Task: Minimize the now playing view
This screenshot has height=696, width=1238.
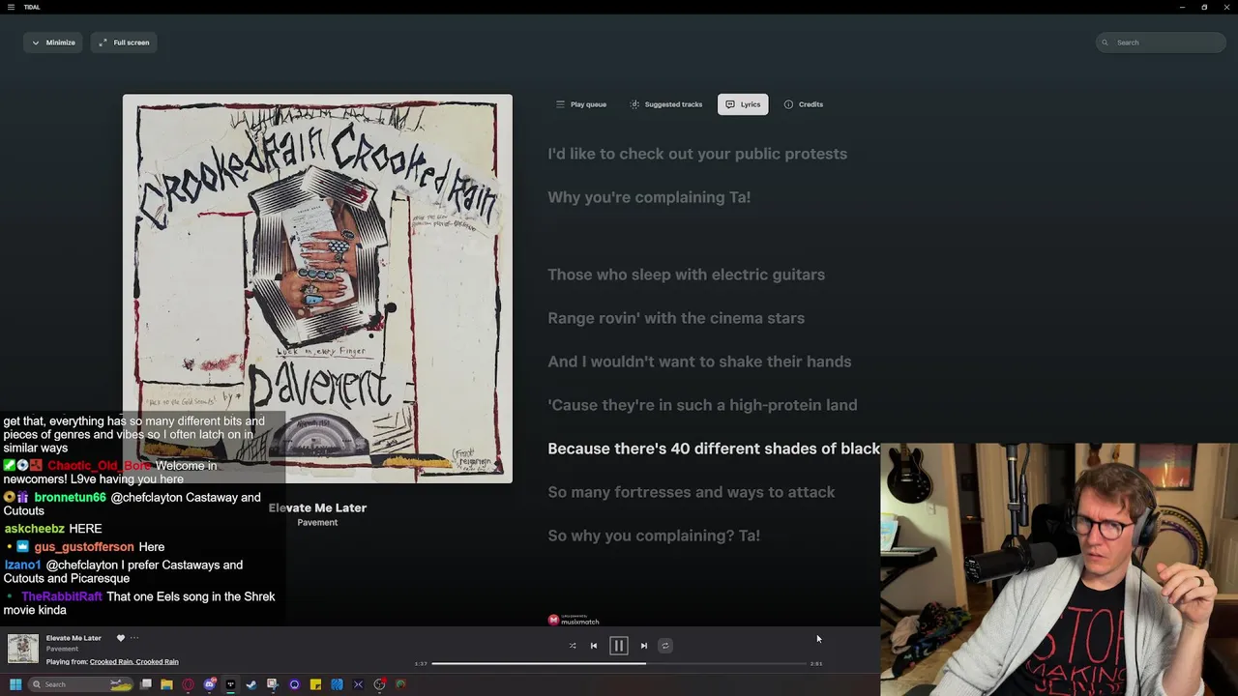Action: coord(53,43)
